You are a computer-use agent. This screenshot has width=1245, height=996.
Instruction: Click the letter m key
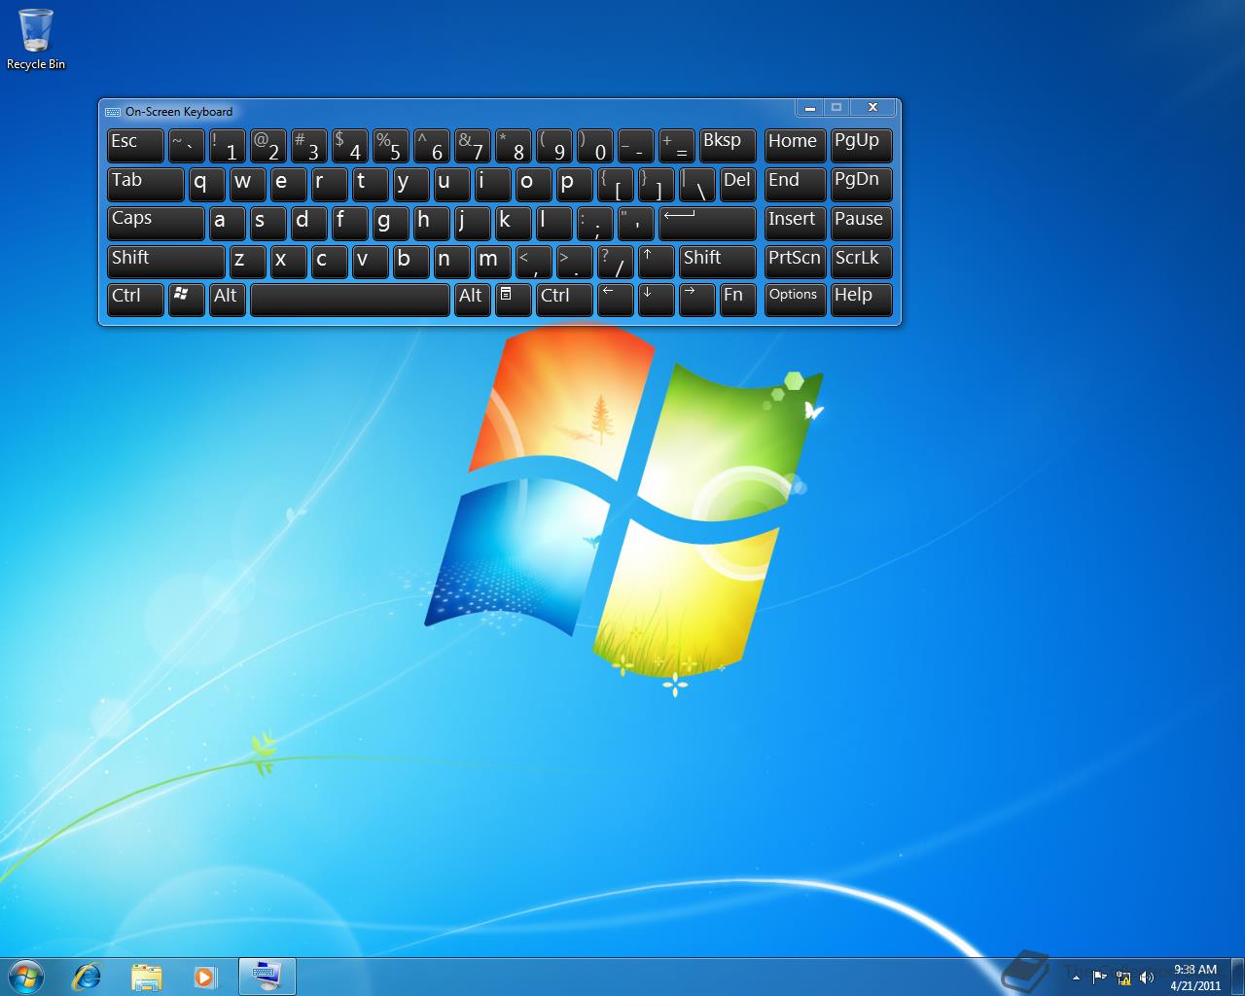pyautogui.click(x=492, y=261)
